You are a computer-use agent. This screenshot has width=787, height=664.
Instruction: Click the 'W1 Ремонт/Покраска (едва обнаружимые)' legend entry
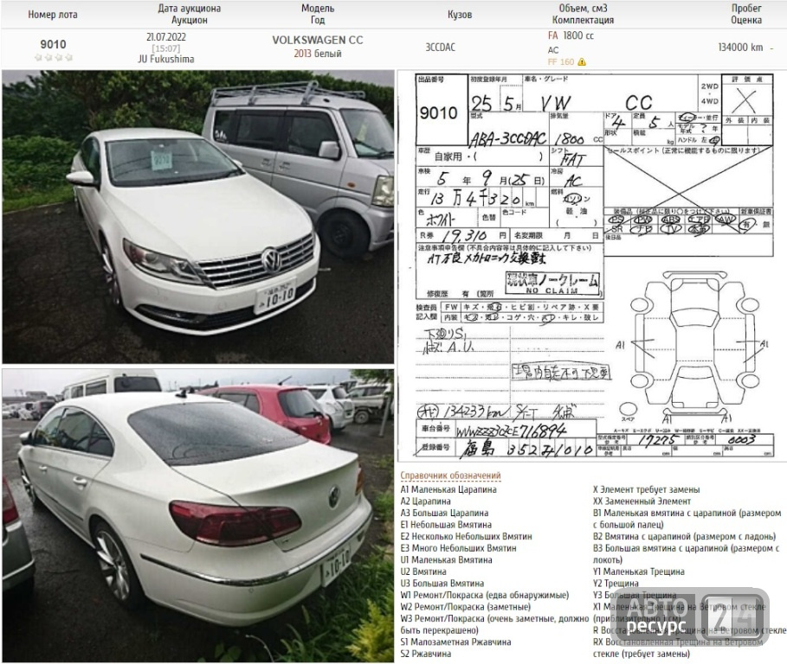(484, 596)
